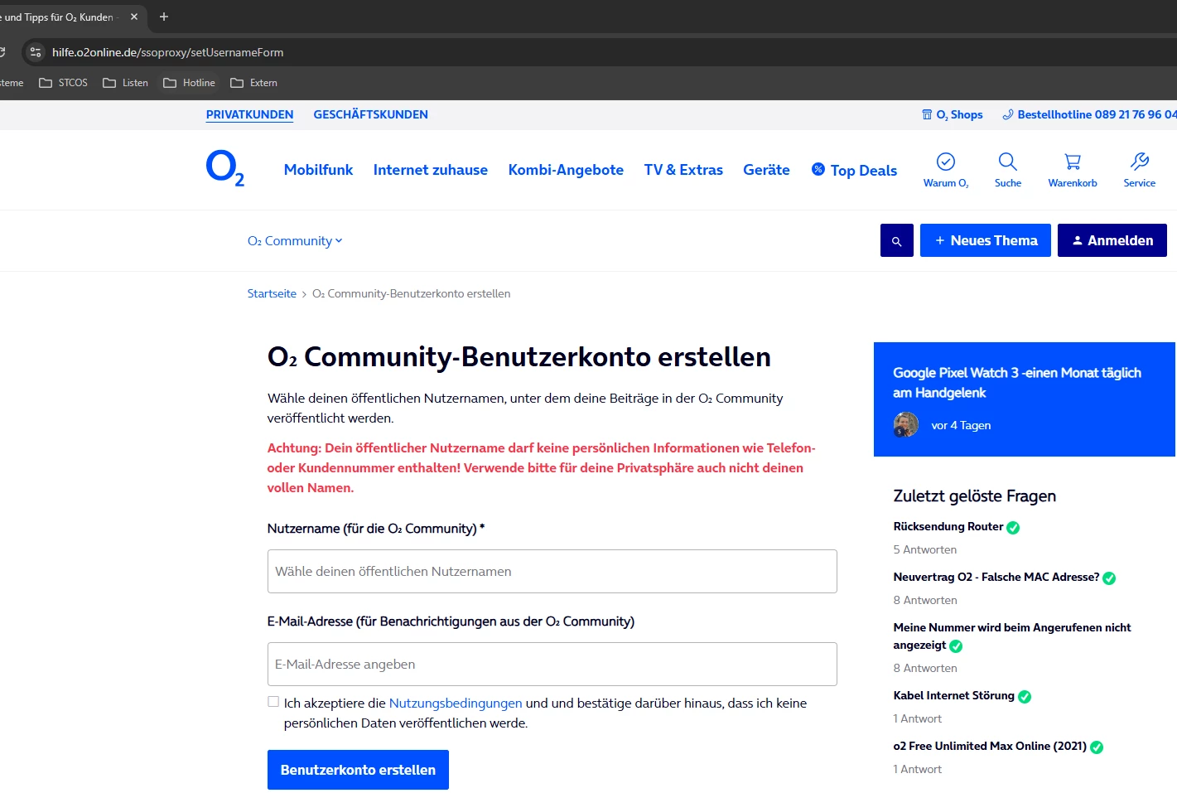Open the Kabel Internet Störung question

point(954,695)
